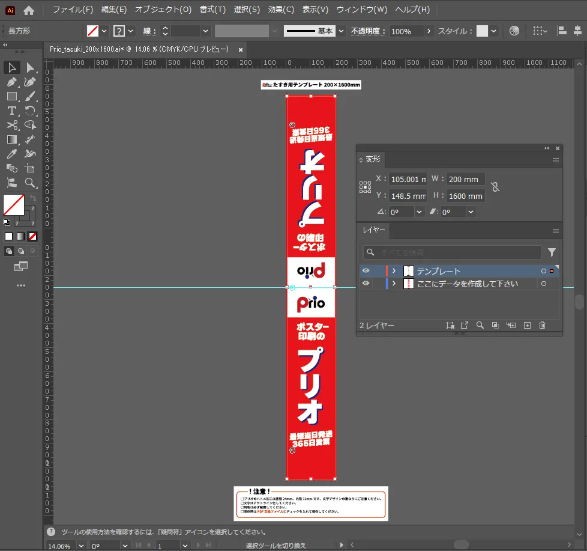Open the ファイル(F) menu
Viewport: 587px width, 551px height.
point(73,10)
